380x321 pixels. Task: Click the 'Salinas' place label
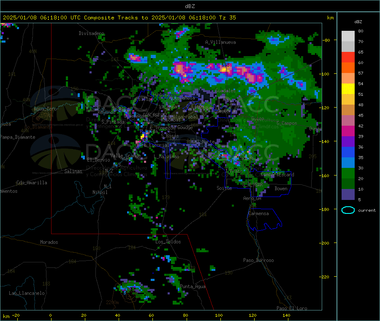click(x=73, y=171)
